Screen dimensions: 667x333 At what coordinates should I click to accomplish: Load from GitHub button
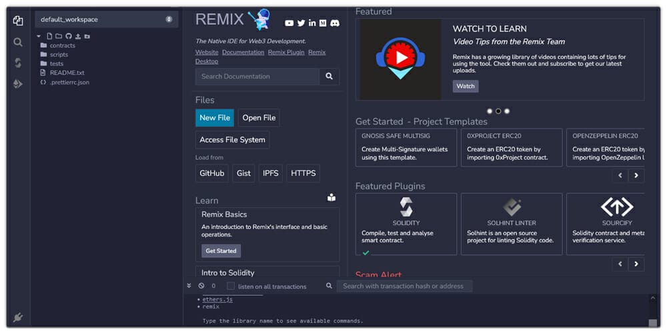(212, 173)
